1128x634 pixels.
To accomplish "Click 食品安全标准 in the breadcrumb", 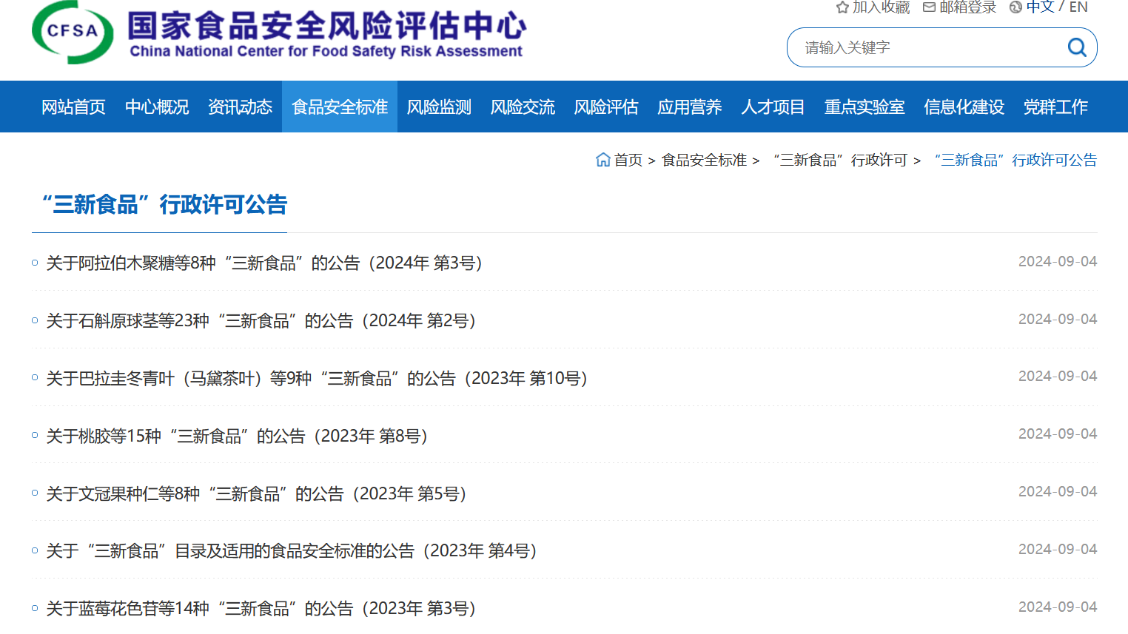I will point(703,161).
